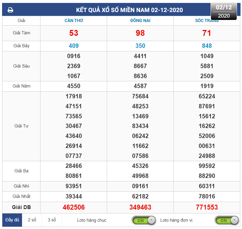Image resolution: width=242 pixels, height=229 pixels.
Task: Open the Cần Thơ province results link
Action: pos(74,21)
